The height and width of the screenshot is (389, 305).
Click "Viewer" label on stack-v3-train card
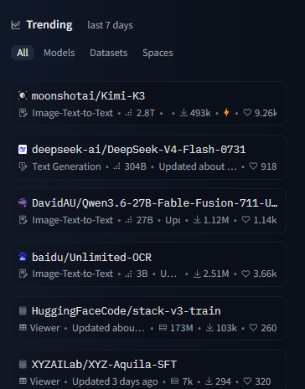(44, 328)
